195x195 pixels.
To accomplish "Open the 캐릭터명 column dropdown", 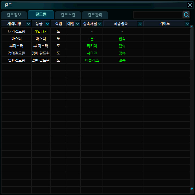I will click(x=28, y=24).
